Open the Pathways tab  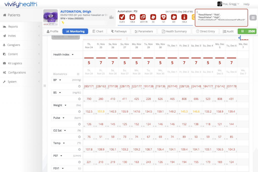coord(118,31)
